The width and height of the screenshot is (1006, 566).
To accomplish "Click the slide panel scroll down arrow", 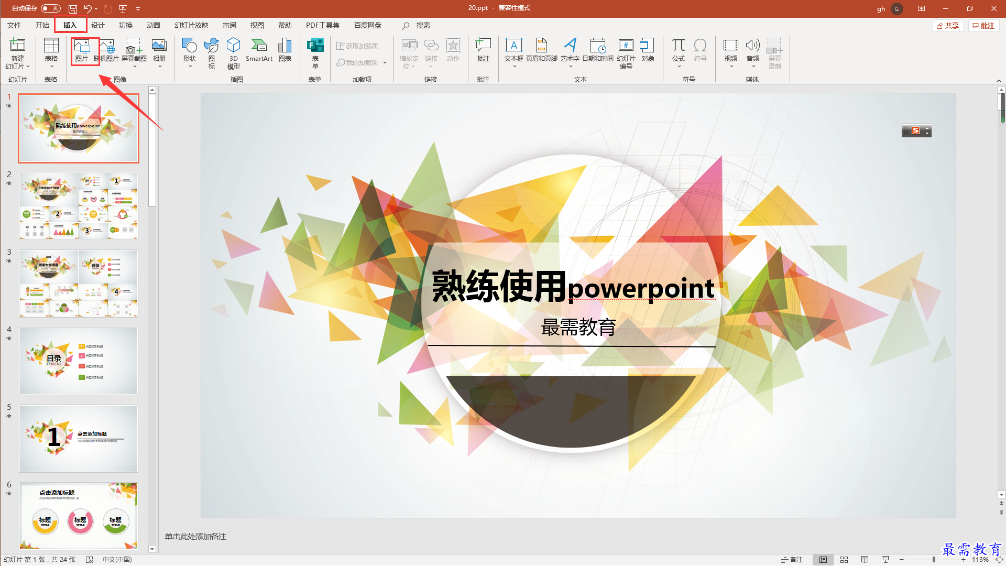I will 152,549.
